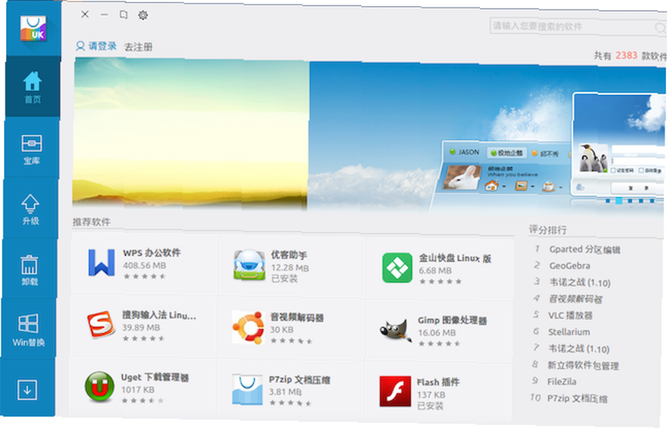Click the 评分排行 section heading
Viewport: 668px width, 429px height.
[x=548, y=230]
